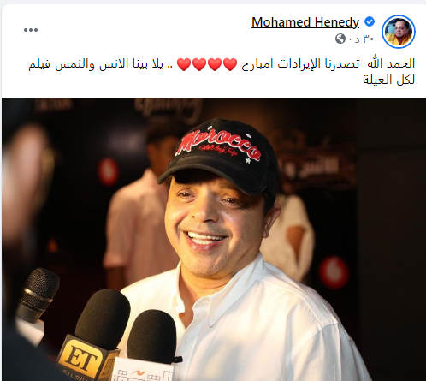Click the globe public-privacy icon
Viewport: 426px width, 381px height.
point(340,39)
